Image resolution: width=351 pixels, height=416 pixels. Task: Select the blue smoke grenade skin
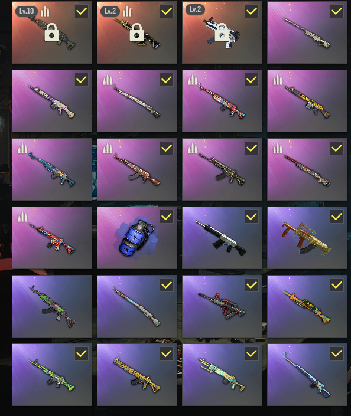137,238
